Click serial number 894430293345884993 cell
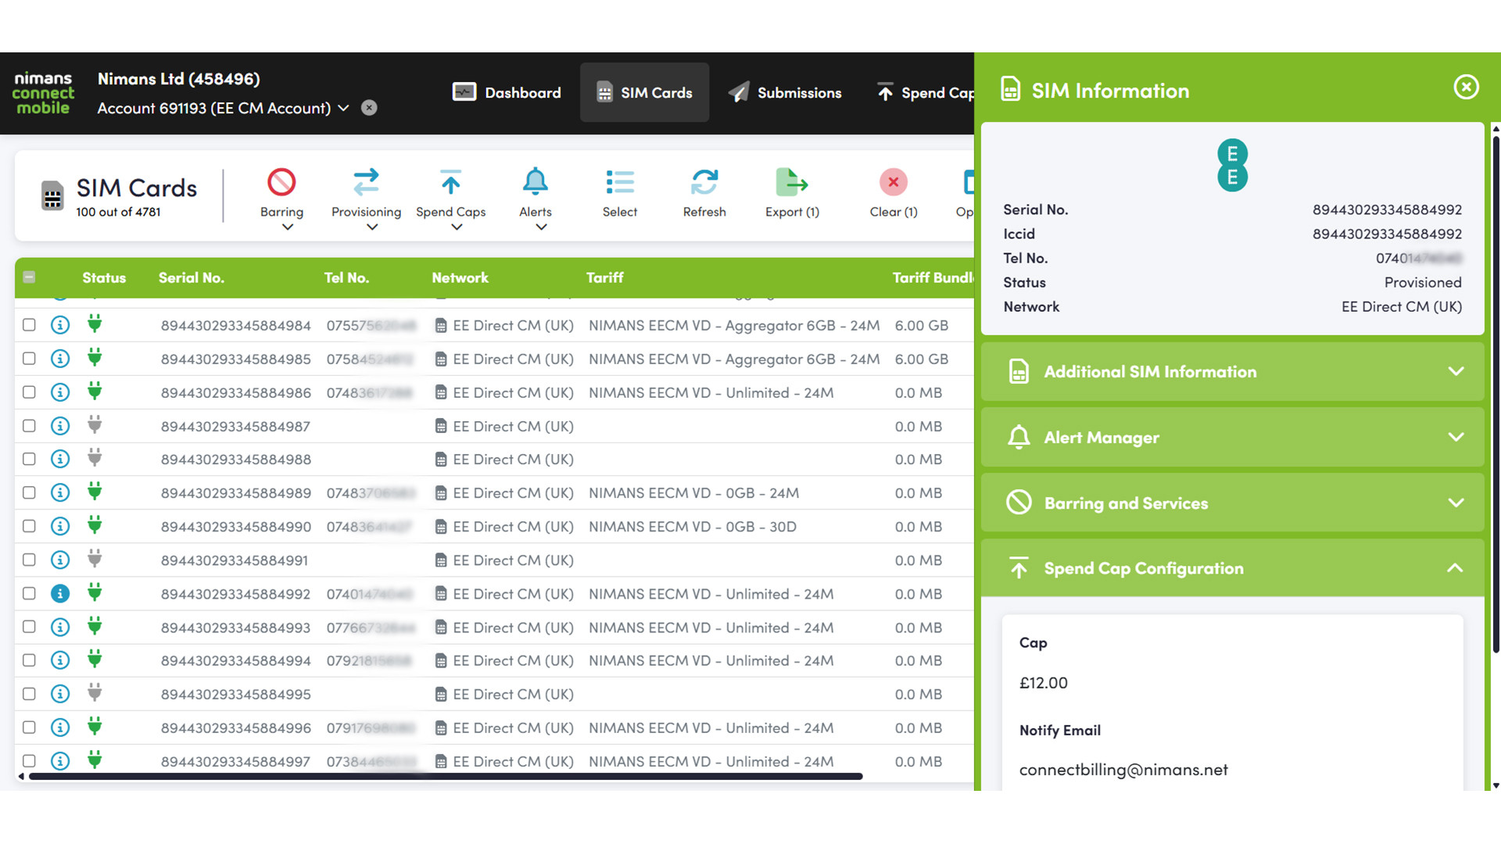The height and width of the screenshot is (844, 1501). (235, 628)
